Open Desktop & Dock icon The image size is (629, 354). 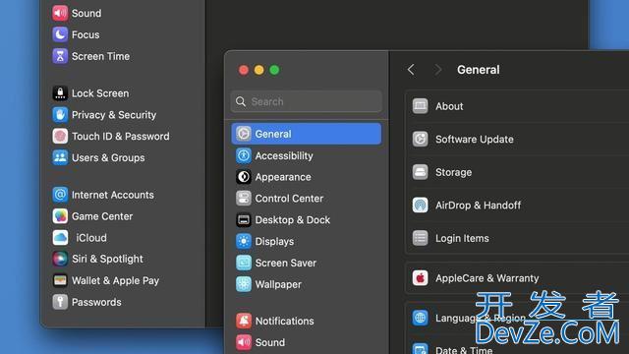click(244, 220)
